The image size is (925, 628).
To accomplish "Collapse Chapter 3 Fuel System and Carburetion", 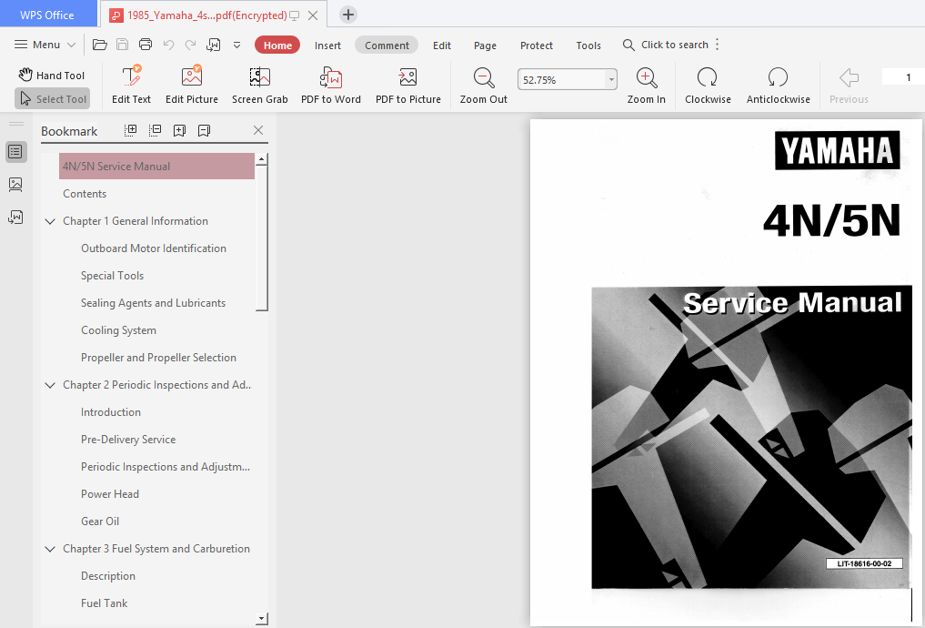I will 50,549.
